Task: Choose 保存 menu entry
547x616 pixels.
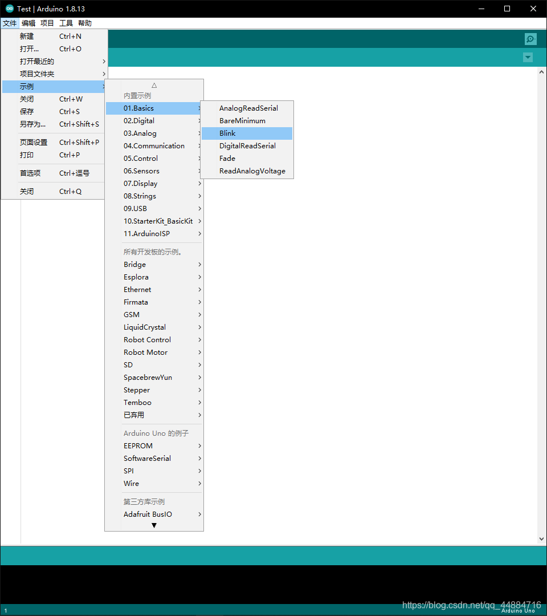Action: tap(55, 112)
